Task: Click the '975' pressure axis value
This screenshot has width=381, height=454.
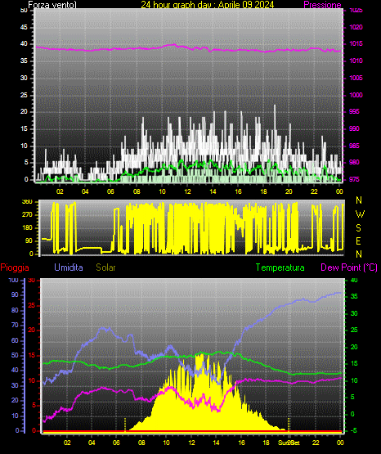Action: pos(354,179)
